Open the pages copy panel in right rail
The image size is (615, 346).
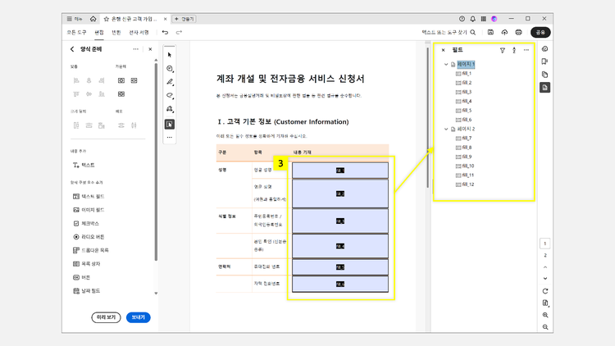click(544, 75)
